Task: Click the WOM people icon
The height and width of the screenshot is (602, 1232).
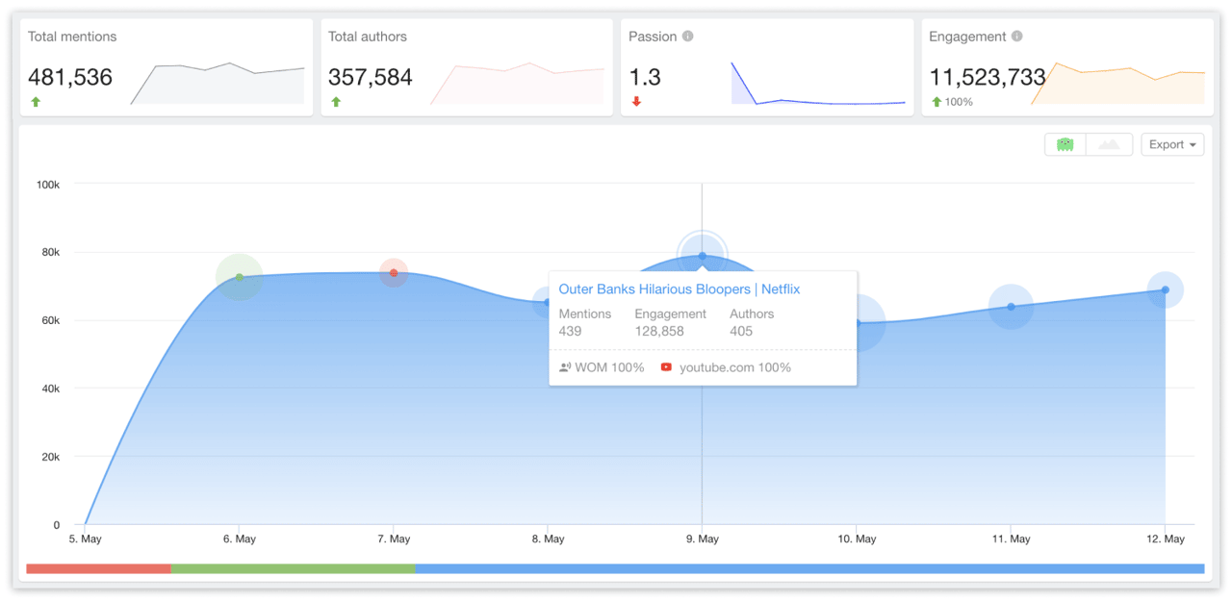Action: click(565, 367)
